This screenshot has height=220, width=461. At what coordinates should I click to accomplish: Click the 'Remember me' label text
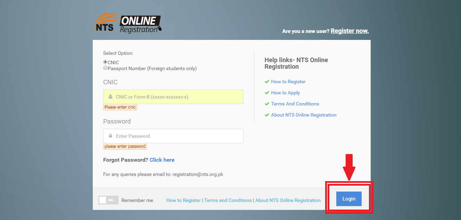(137, 200)
